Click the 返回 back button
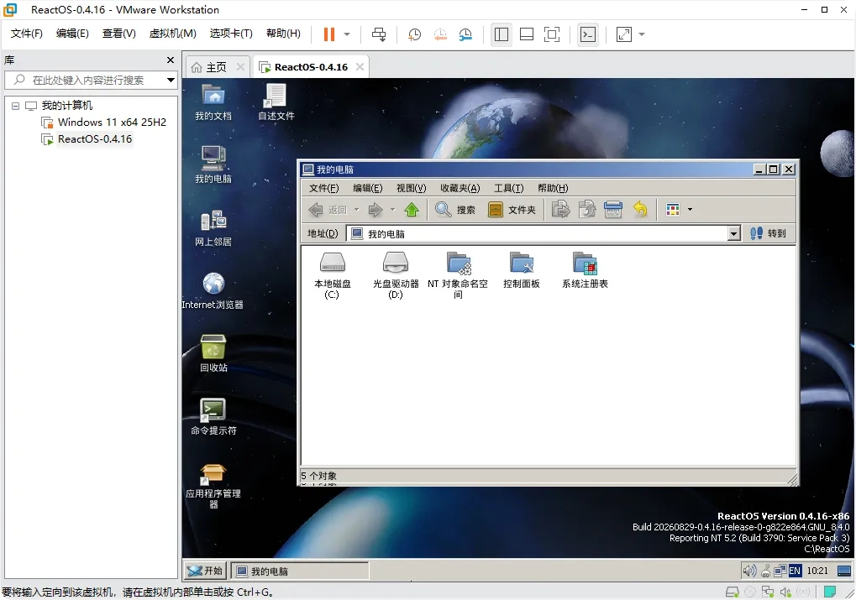 [328, 210]
